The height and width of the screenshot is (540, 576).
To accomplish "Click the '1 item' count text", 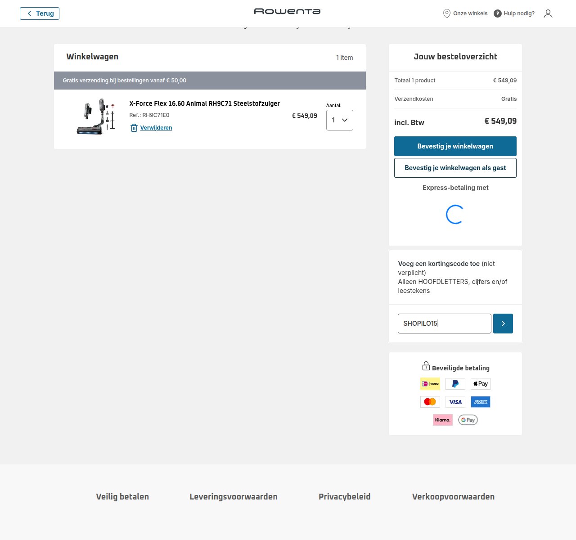I will click(344, 58).
